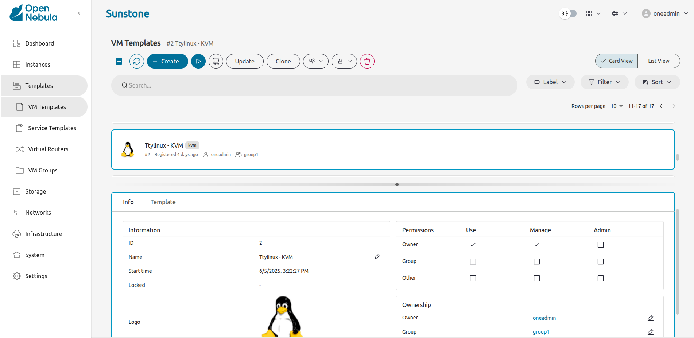Click the edit pencil next to the template Name
694x338 pixels.
pos(377,257)
